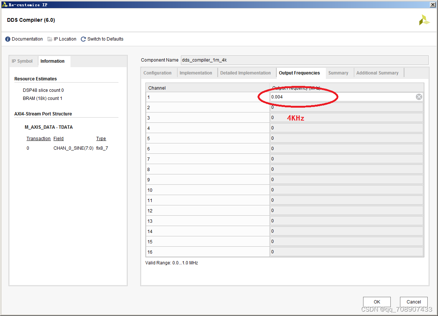Screen dimensions: 438x316
Task: Click the Documentation link
Action: click(27, 39)
